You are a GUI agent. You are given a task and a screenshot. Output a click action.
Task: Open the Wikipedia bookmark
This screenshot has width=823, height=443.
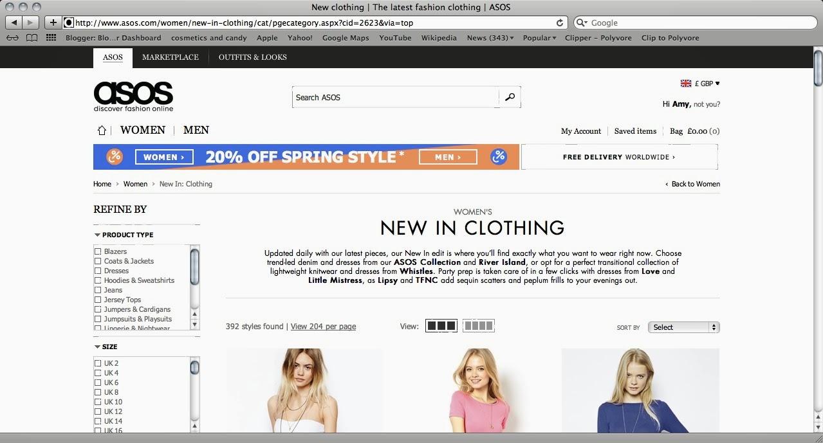[439, 38]
